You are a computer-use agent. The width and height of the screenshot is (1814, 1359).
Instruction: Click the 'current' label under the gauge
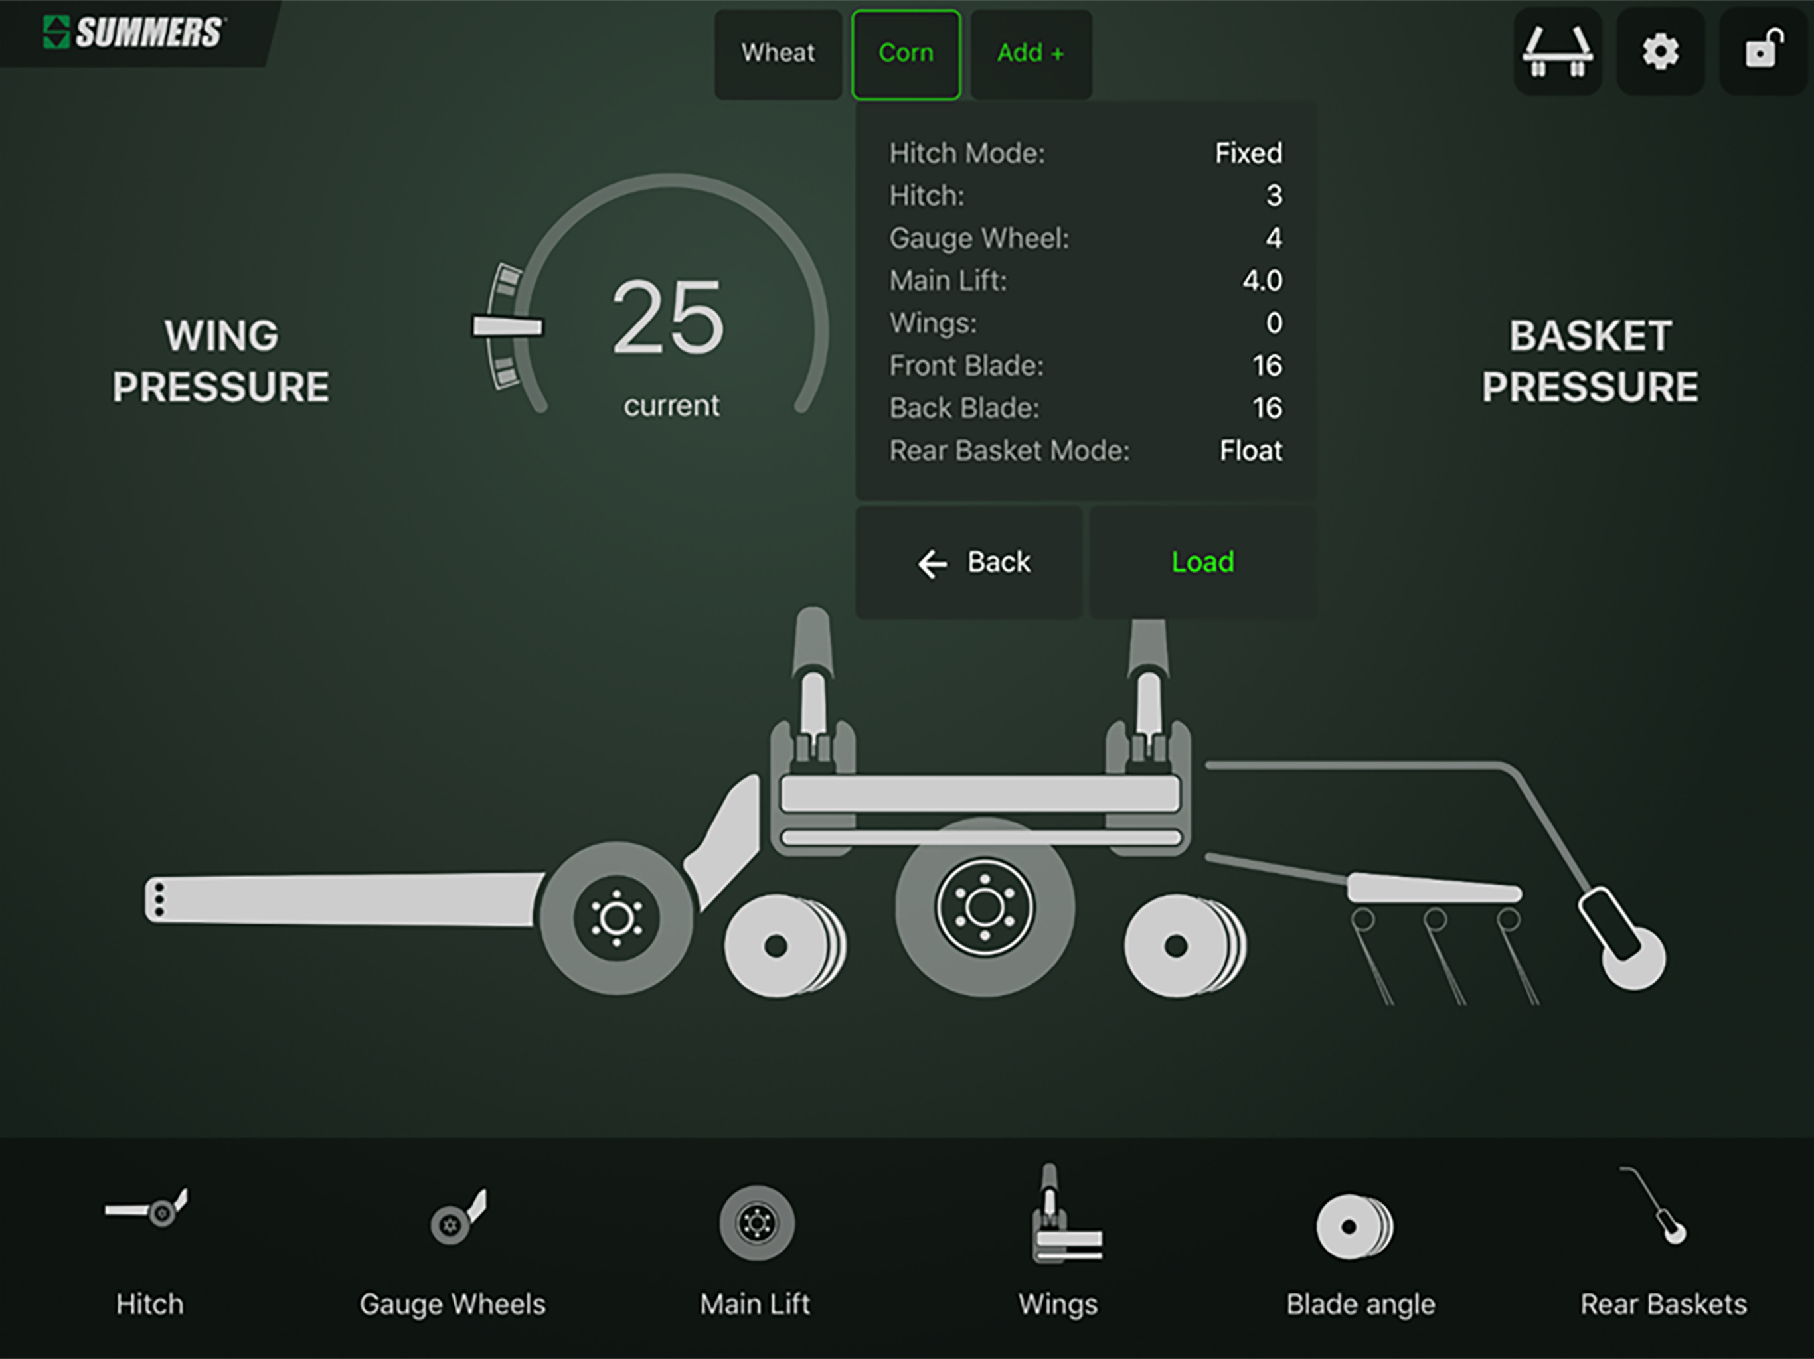(x=672, y=405)
